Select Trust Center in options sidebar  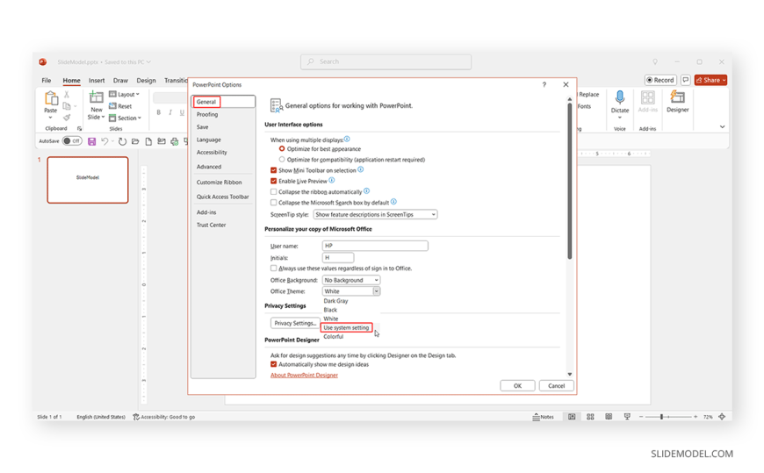coord(211,225)
